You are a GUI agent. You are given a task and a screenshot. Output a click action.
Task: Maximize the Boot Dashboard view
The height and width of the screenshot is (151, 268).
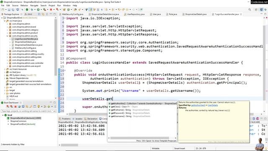[54, 102]
